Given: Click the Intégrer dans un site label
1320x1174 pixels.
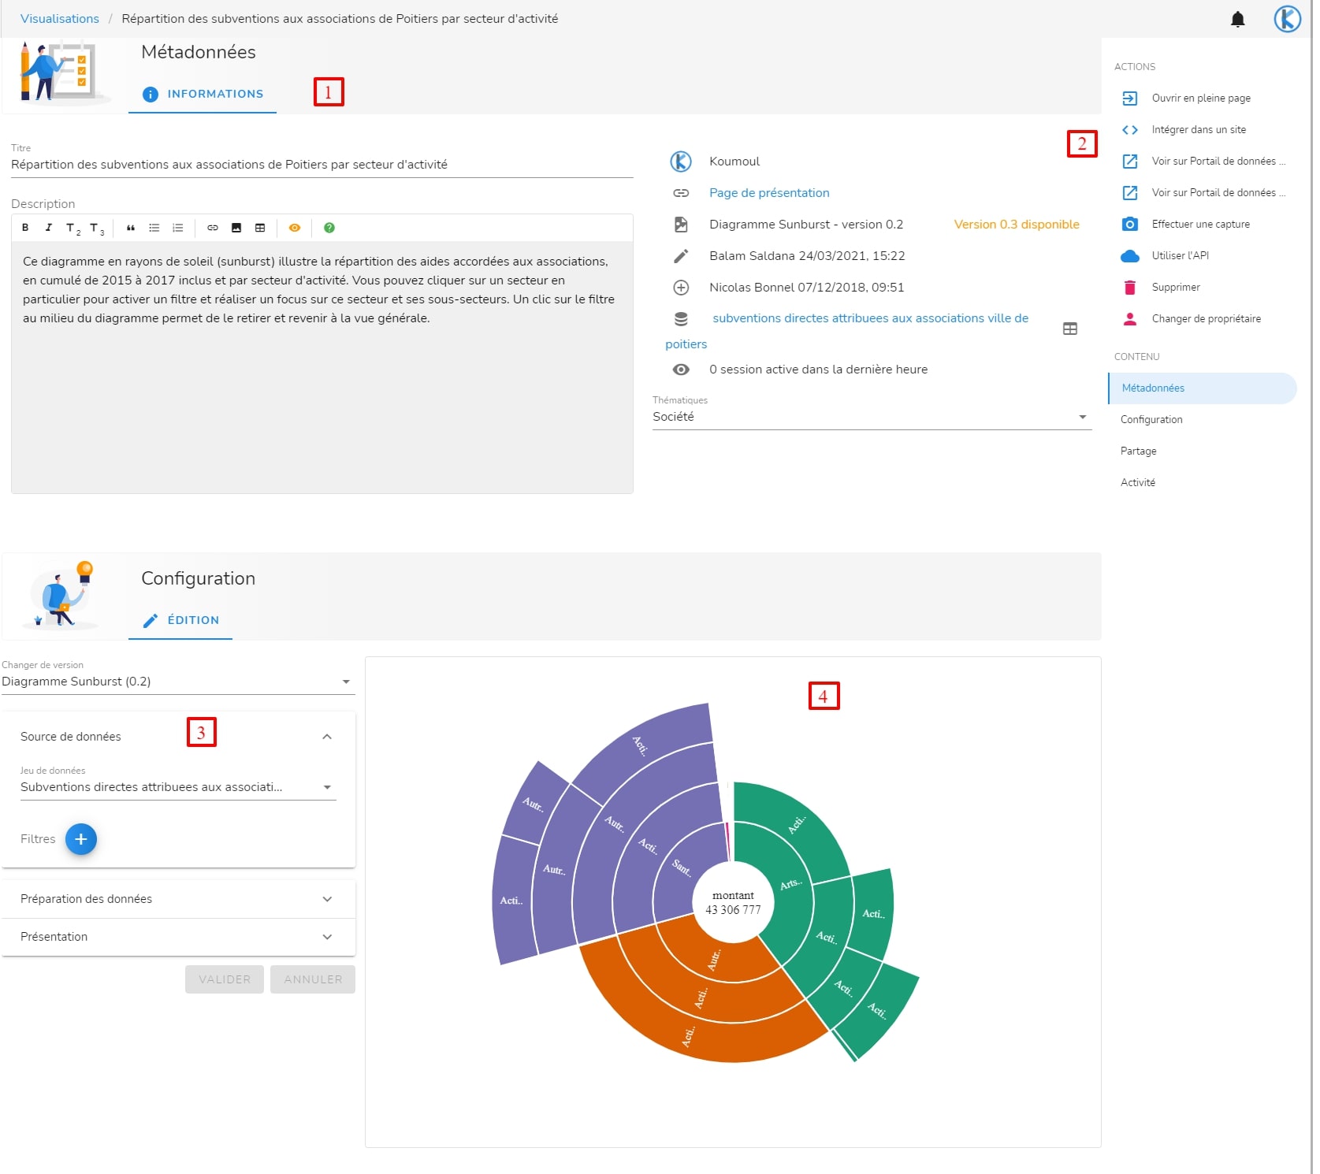Looking at the screenshot, I should (1199, 130).
